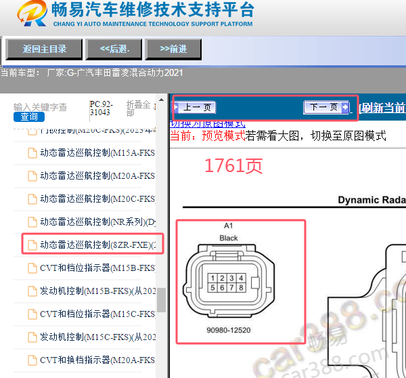
Task: Go back with the <<后退 button
Action: point(114,49)
